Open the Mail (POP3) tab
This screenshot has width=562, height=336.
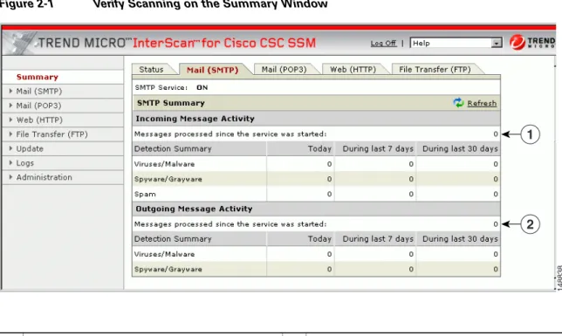[284, 69]
